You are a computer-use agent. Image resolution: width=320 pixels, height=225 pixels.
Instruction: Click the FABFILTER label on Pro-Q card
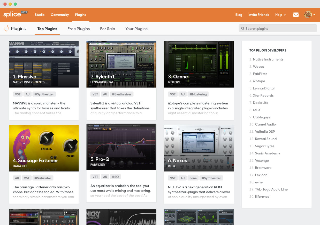(x=98, y=165)
